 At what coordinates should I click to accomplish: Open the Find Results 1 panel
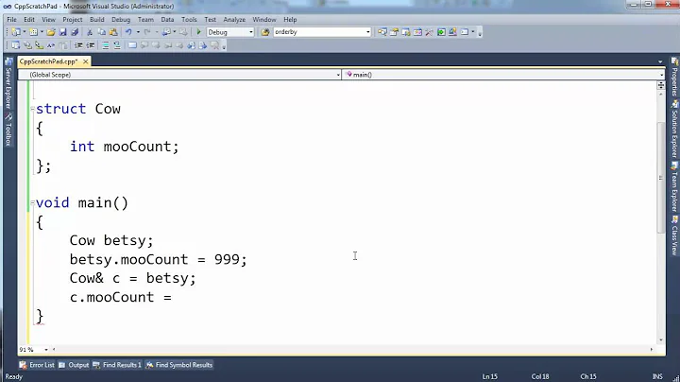(x=117, y=365)
